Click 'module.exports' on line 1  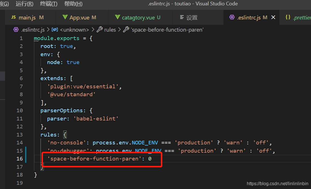[57, 38]
